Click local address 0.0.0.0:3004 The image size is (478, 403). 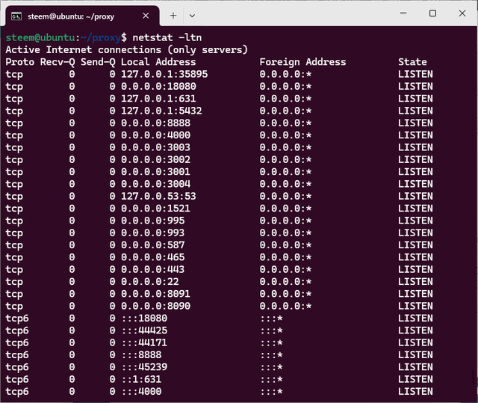(156, 184)
